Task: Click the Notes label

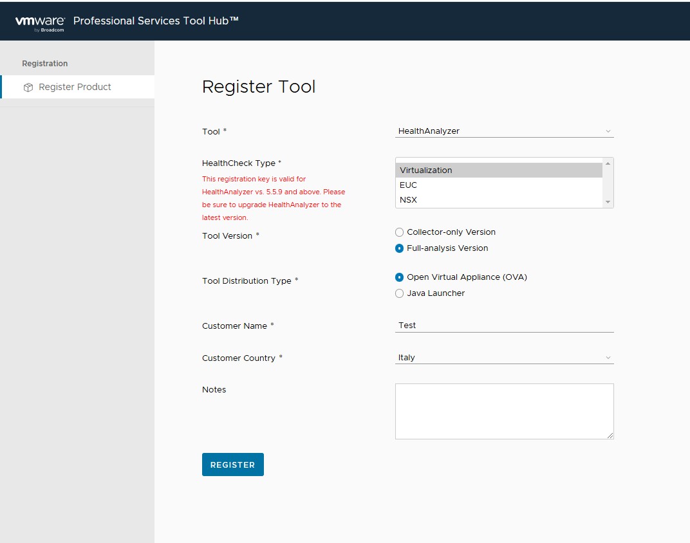Action: pos(214,389)
